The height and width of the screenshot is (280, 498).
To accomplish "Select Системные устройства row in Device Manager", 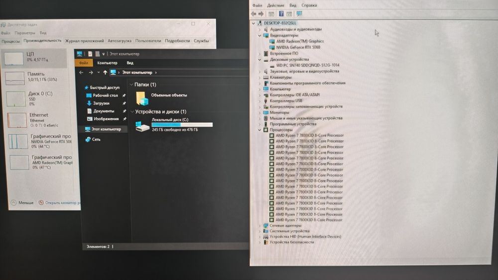I will 289,231.
